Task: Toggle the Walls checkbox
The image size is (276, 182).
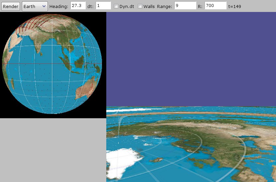Action: coord(140,6)
